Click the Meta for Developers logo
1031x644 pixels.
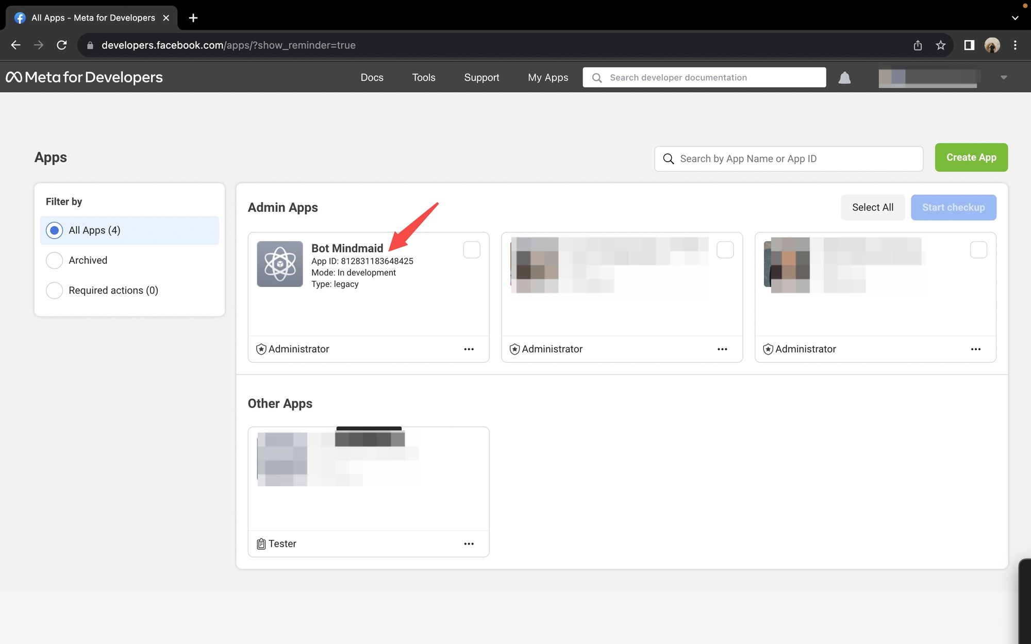click(x=84, y=77)
